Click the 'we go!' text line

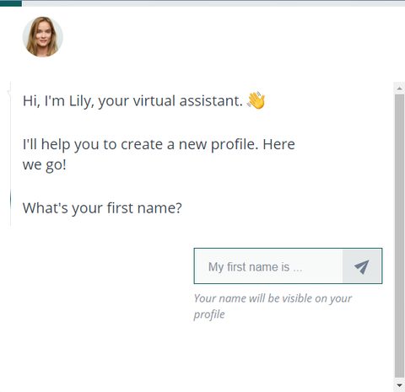(45, 165)
